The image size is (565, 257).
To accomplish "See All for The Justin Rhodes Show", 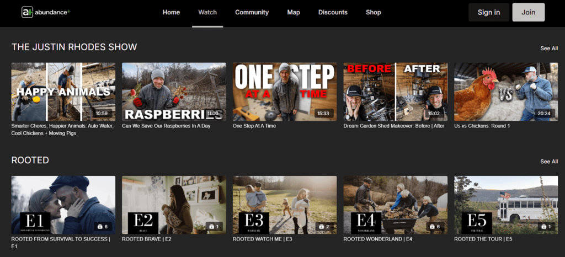I will point(549,48).
